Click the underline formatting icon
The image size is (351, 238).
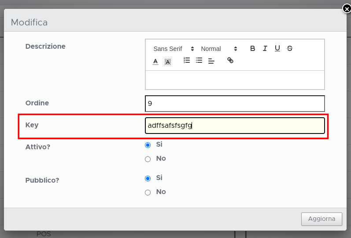click(x=277, y=49)
